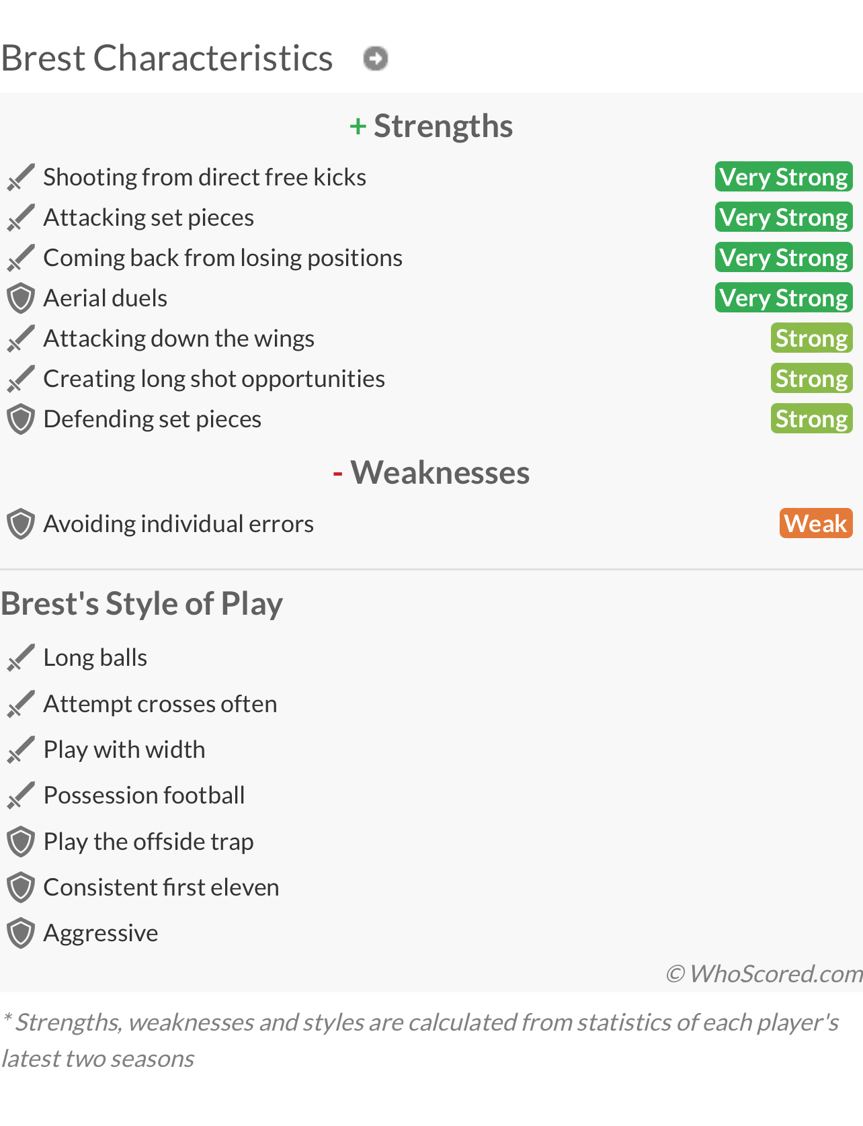
Task: Click the Brest's Style of Play heading
Action: tap(142, 603)
